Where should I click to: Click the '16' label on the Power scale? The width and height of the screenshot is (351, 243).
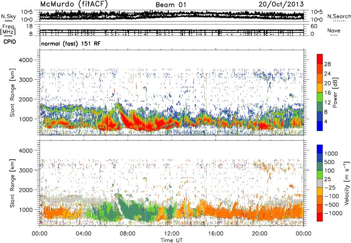pos(327,93)
